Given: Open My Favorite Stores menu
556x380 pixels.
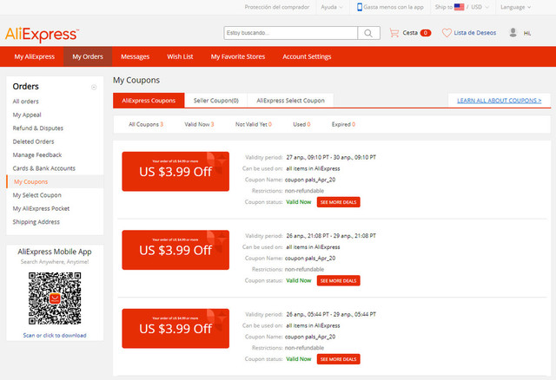Looking at the screenshot, I should (238, 56).
